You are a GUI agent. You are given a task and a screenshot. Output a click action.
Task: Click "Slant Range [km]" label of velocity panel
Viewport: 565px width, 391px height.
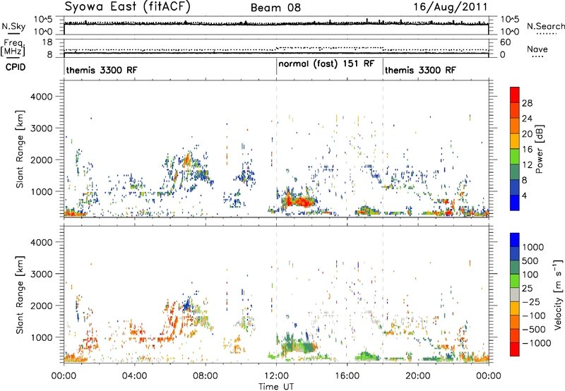coord(20,295)
